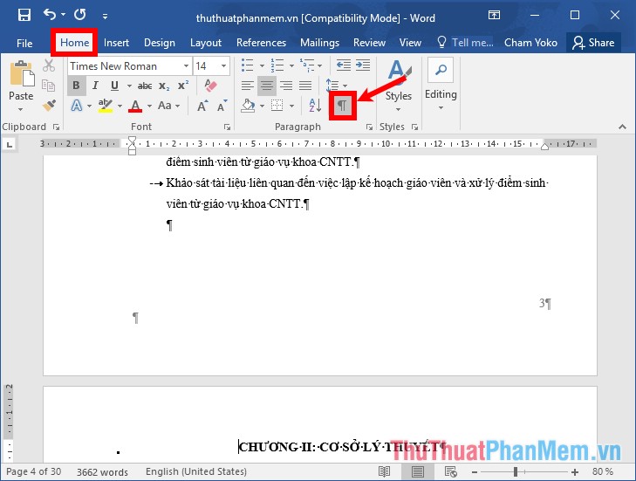This screenshot has width=636, height=481.
Task: Increase the paragraph indent
Action: click(362, 65)
